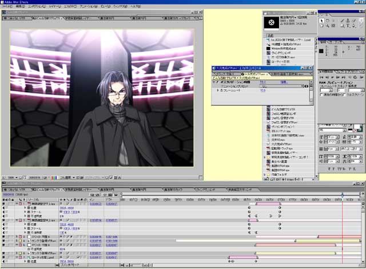Open the 編集 menu
This screenshot has height=269, width=366.
(21, 6)
